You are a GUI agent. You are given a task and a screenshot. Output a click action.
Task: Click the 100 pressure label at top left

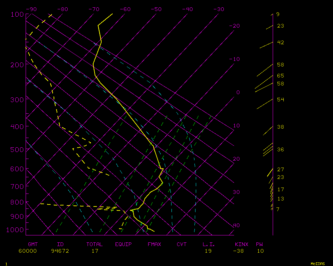[17, 14]
